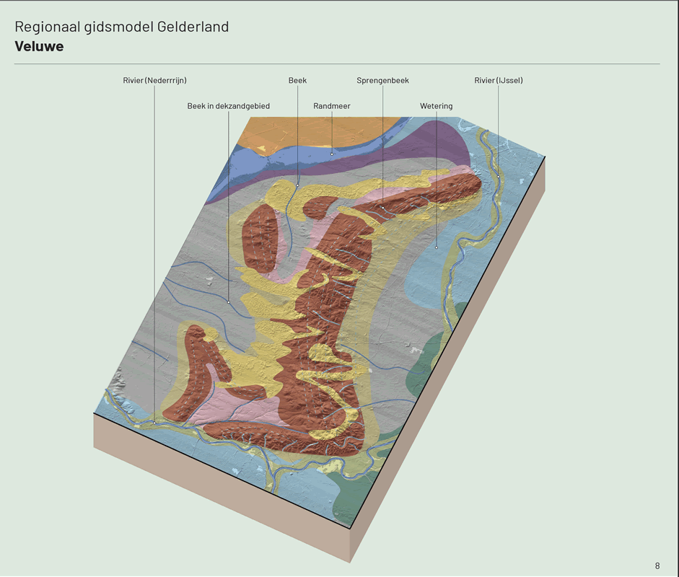The height and width of the screenshot is (577, 679).
Task: Click the 'Veluwe' bold heading
Action: click(x=39, y=47)
